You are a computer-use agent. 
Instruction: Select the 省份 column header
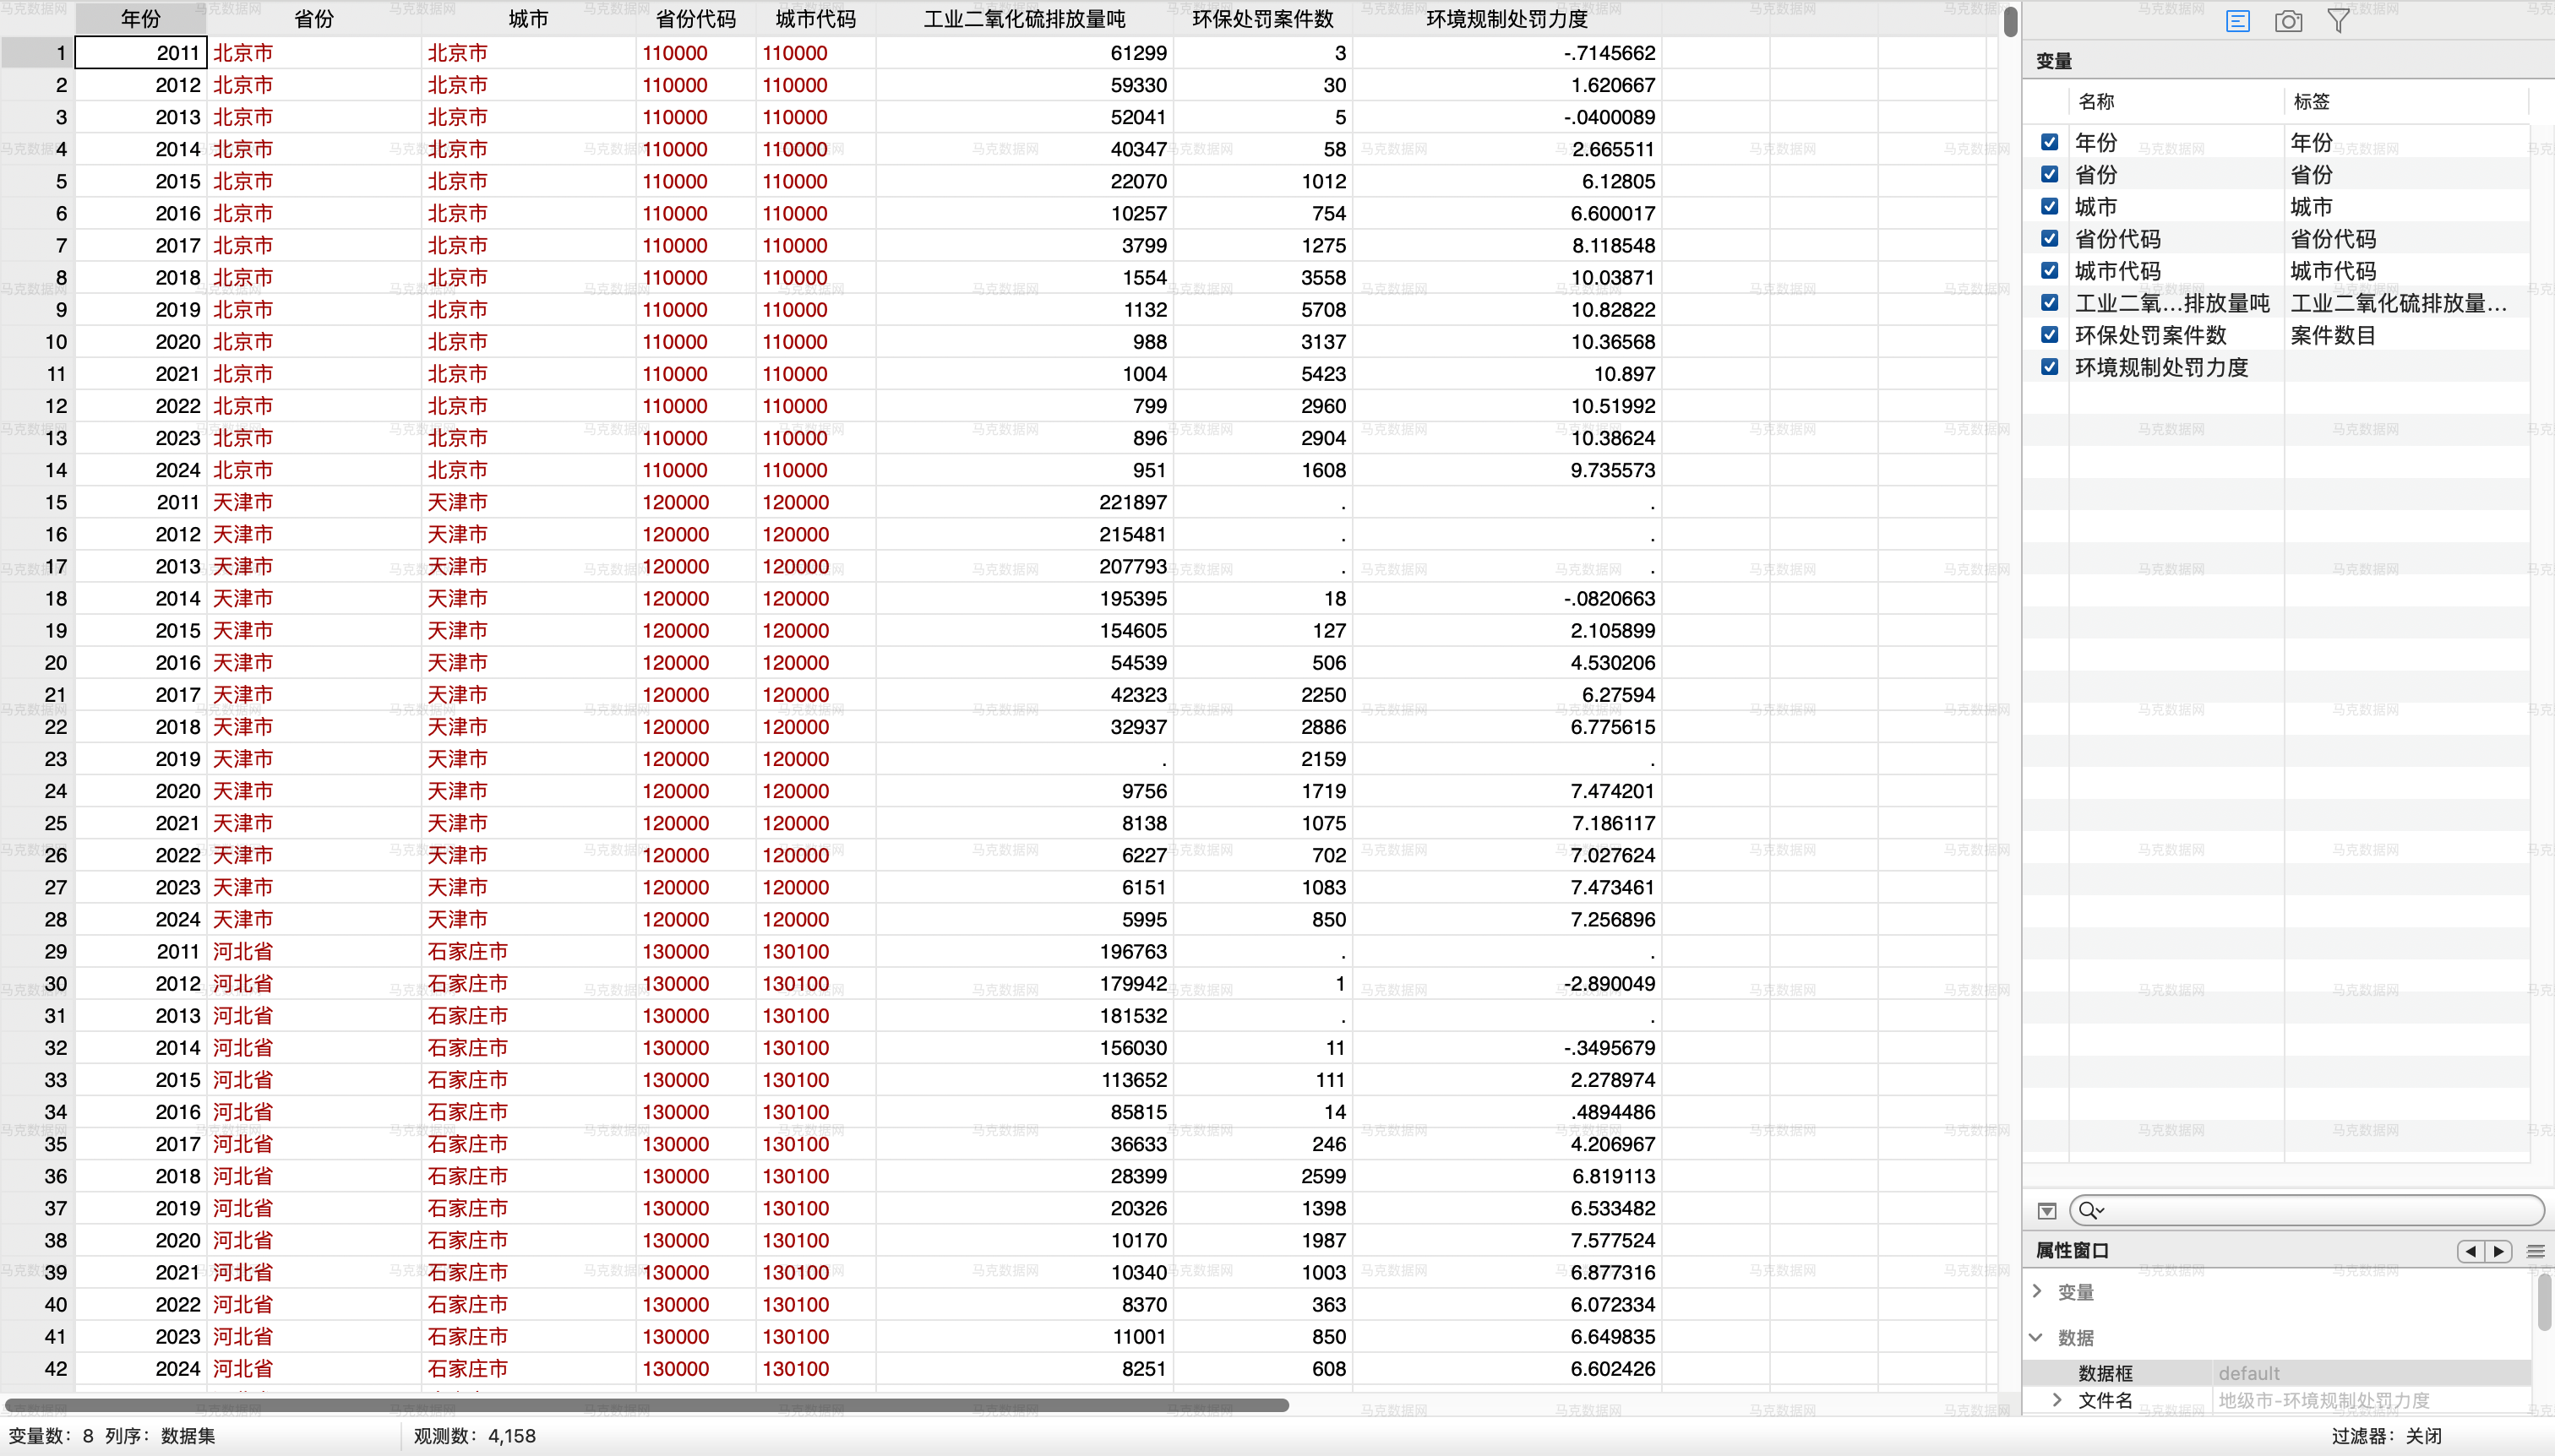(x=314, y=19)
